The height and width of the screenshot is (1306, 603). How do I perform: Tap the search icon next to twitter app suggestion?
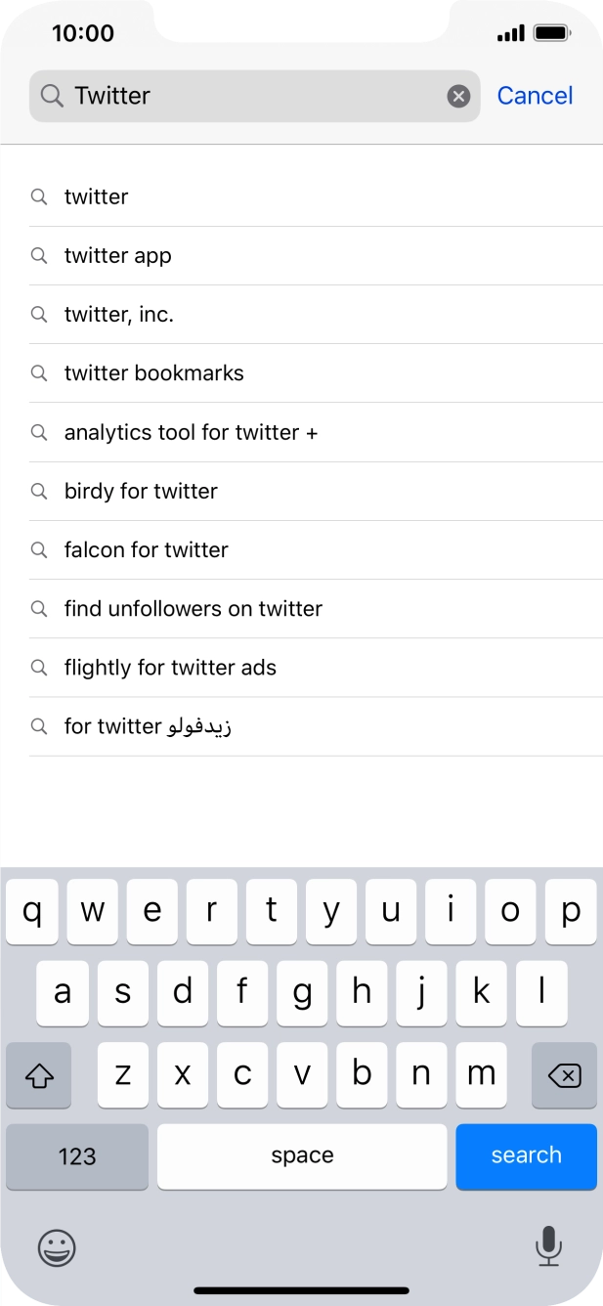pos(39,255)
